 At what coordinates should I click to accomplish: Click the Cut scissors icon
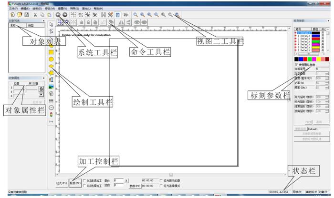[x=36, y=15]
